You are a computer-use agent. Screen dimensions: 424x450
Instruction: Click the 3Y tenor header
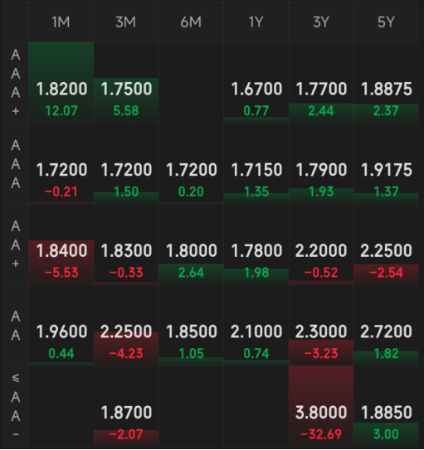point(320,22)
